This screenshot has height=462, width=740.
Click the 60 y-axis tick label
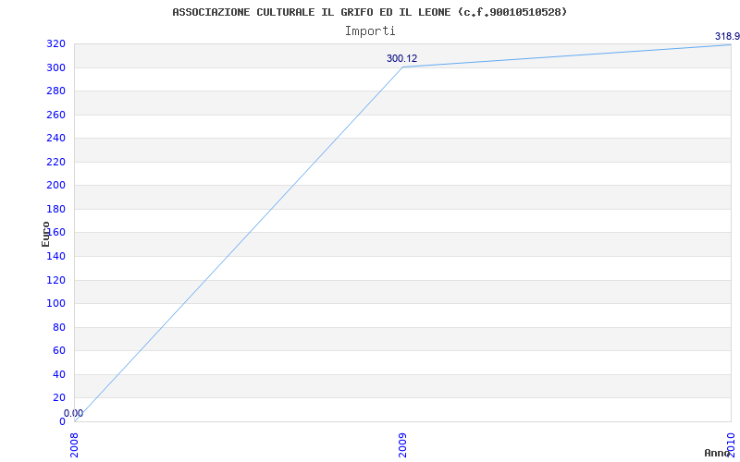59,351
